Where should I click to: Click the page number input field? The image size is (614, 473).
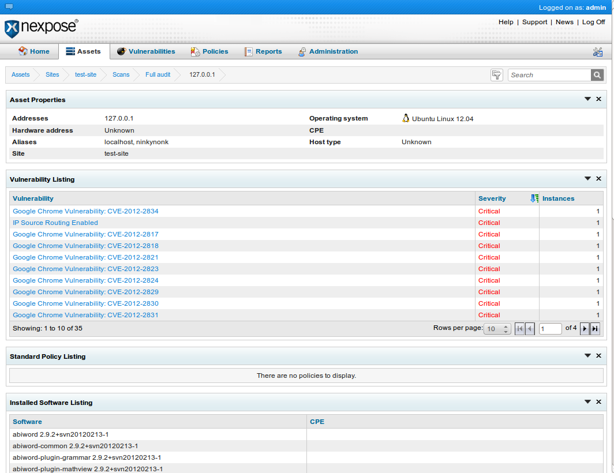(550, 329)
